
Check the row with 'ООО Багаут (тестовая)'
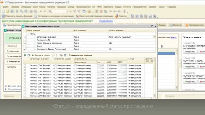coord(25,96)
